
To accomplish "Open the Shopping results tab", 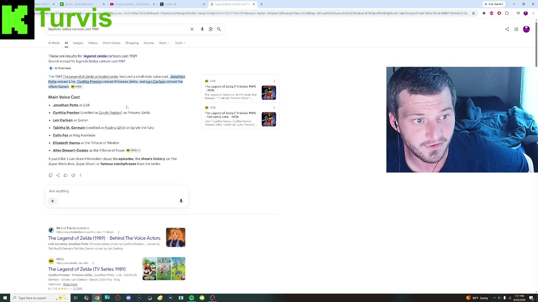I will [x=132, y=43].
